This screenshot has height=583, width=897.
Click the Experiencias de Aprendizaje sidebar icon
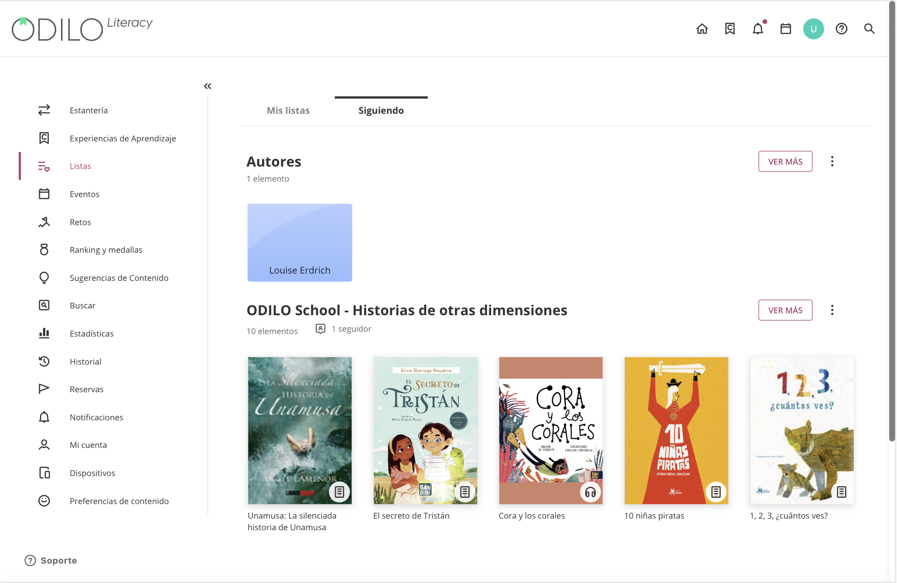point(44,138)
